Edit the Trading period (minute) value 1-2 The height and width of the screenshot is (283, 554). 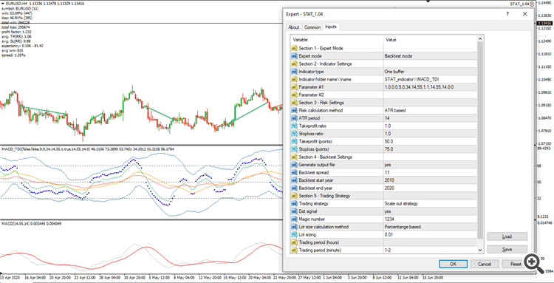pos(430,250)
